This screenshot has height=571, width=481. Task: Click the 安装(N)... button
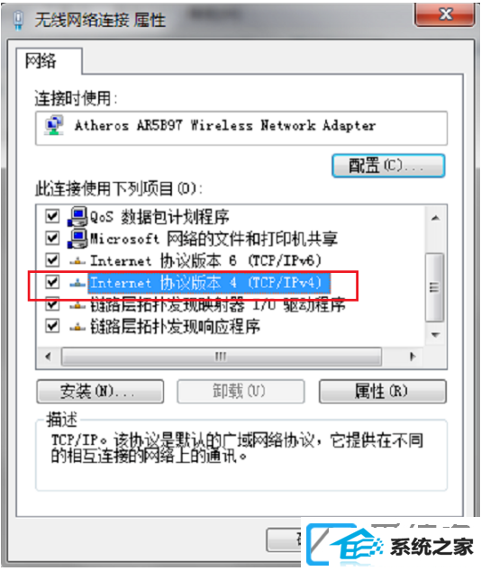[100, 392]
